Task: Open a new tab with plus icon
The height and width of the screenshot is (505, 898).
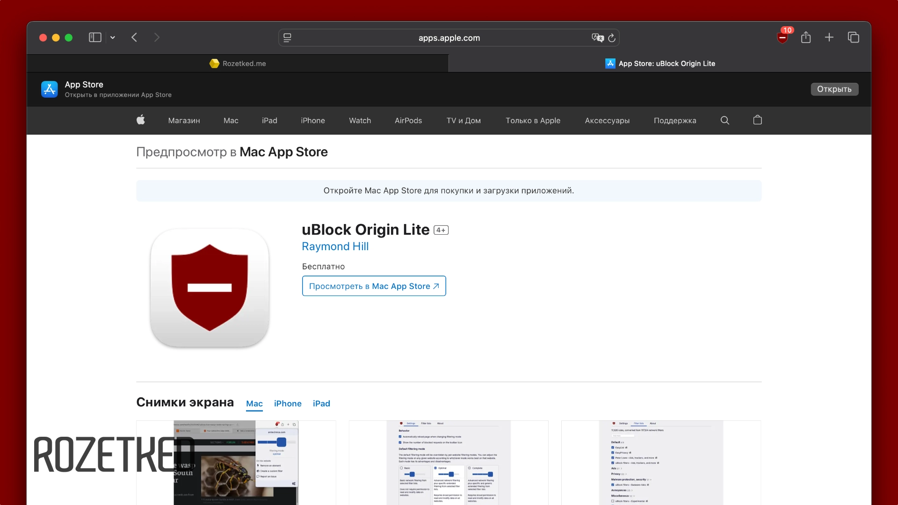Action: click(x=829, y=37)
